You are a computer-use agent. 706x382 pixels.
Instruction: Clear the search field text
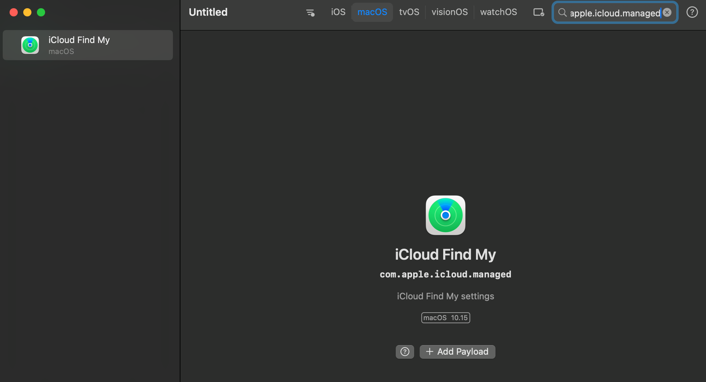click(x=667, y=13)
